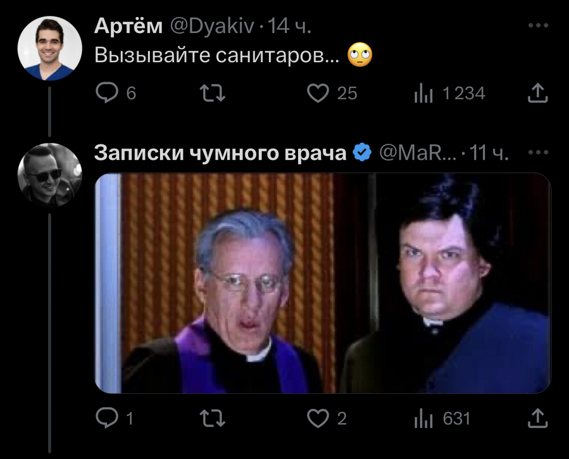Reply to Артём's tweet via comment icon
Screen dimensions: 569x459
(x=107, y=93)
